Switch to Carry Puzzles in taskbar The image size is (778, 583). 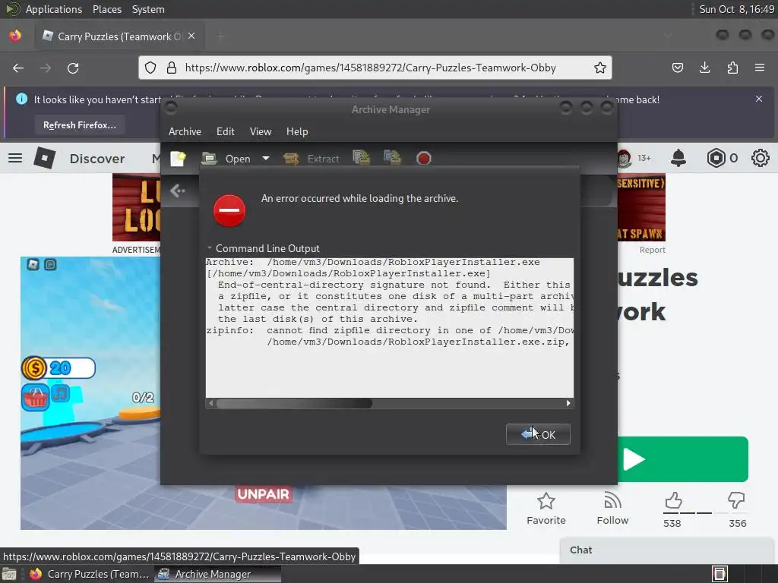tap(90, 574)
